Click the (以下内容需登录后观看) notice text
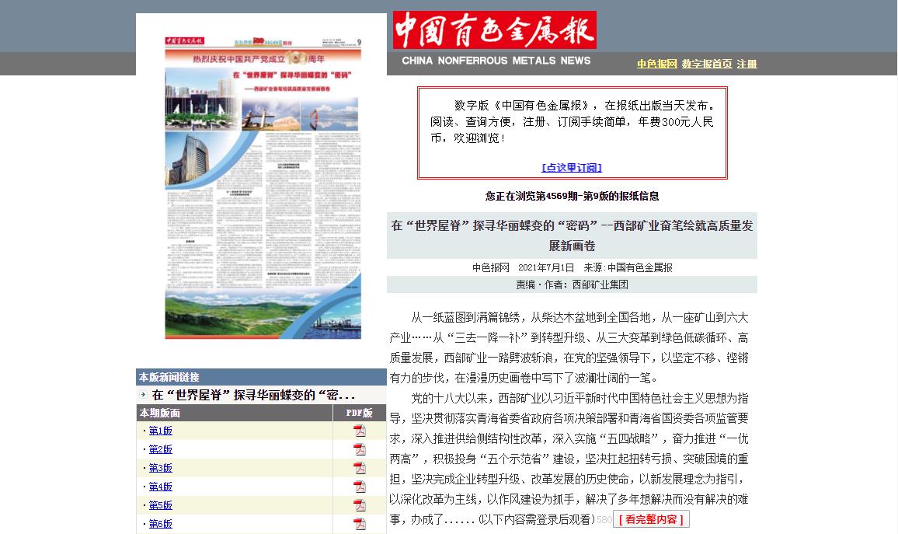This screenshot has width=898, height=534. [x=536, y=520]
